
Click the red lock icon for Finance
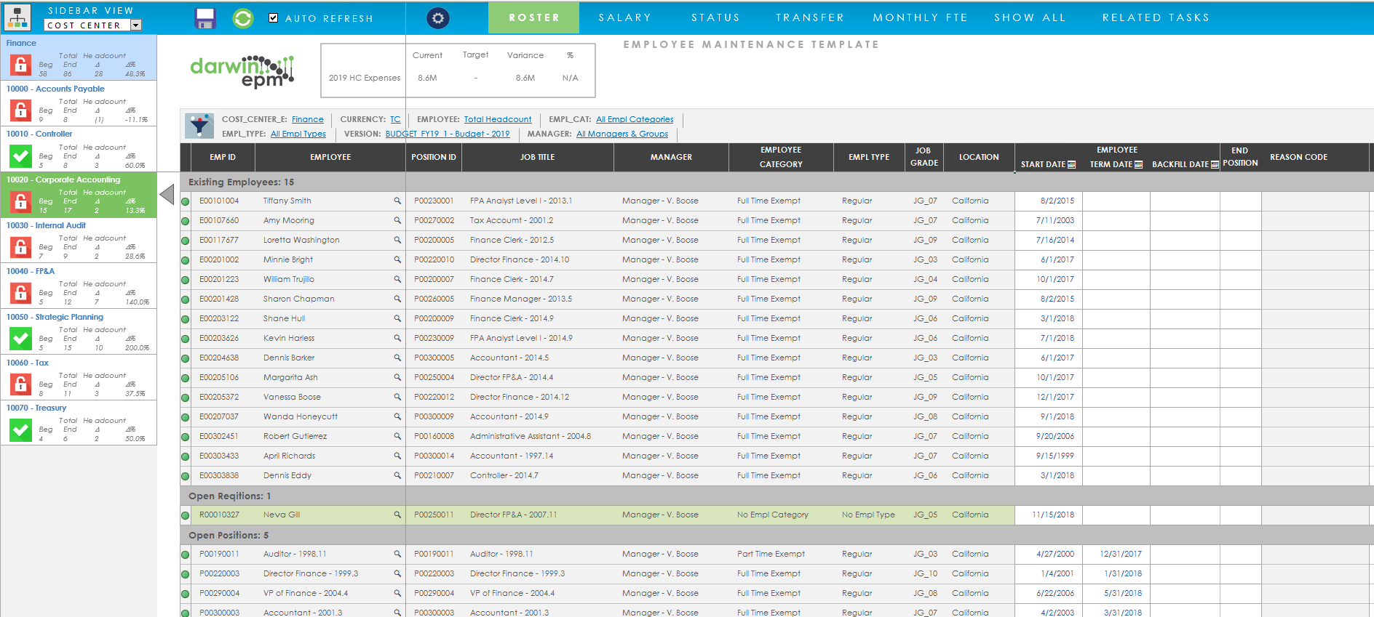(20, 65)
